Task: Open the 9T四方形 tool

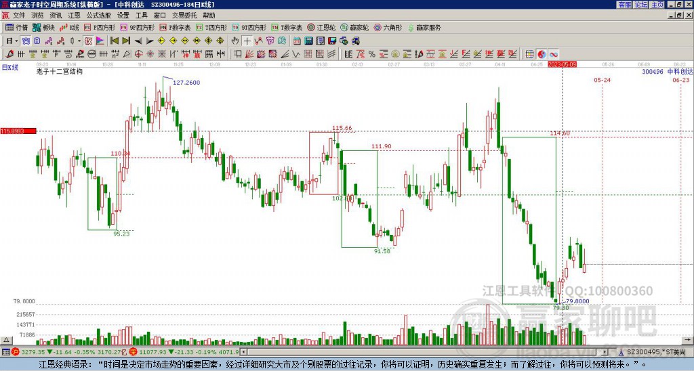Action: [249, 27]
